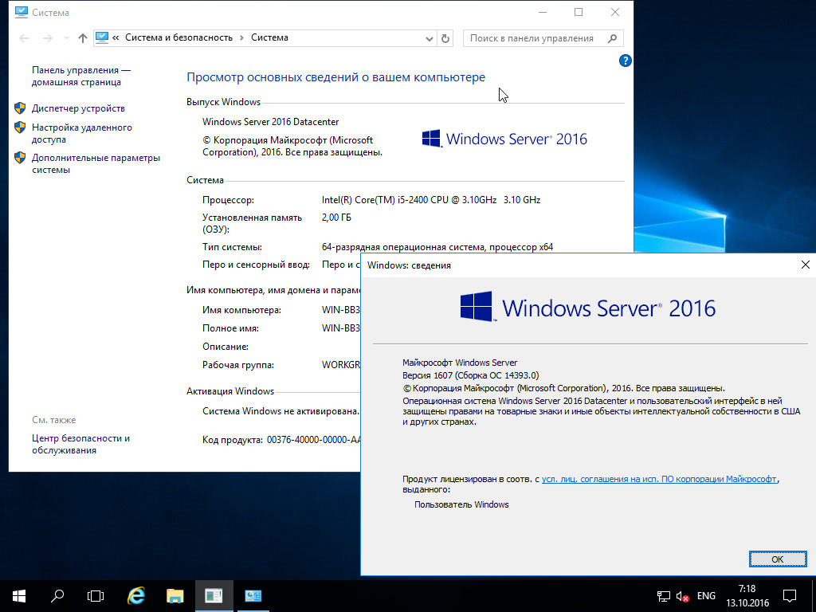
Task: Click the Microsoft license agreement link
Action: tap(659, 479)
